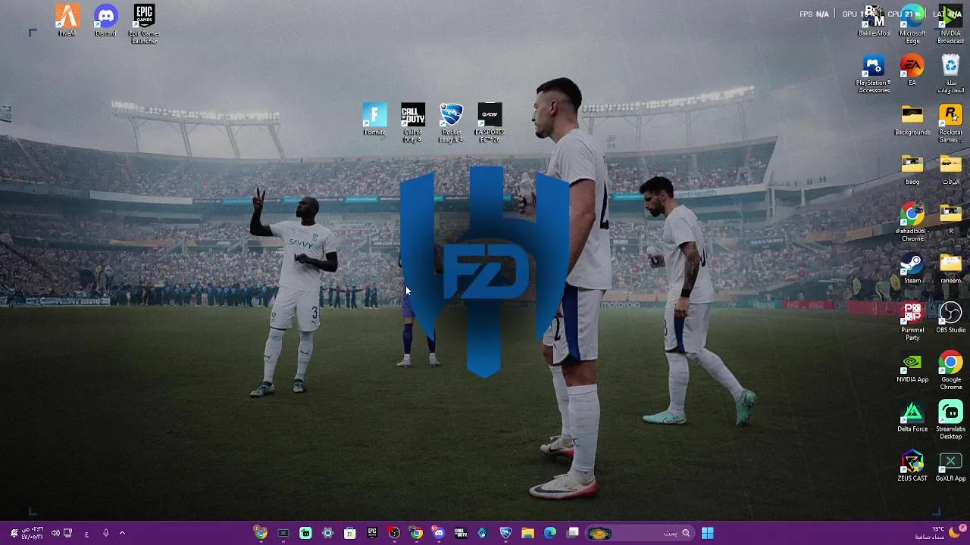Image resolution: width=970 pixels, height=545 pixels.
Task: Open the FiveM desktop shortcut
Action: tap(67, 20)
